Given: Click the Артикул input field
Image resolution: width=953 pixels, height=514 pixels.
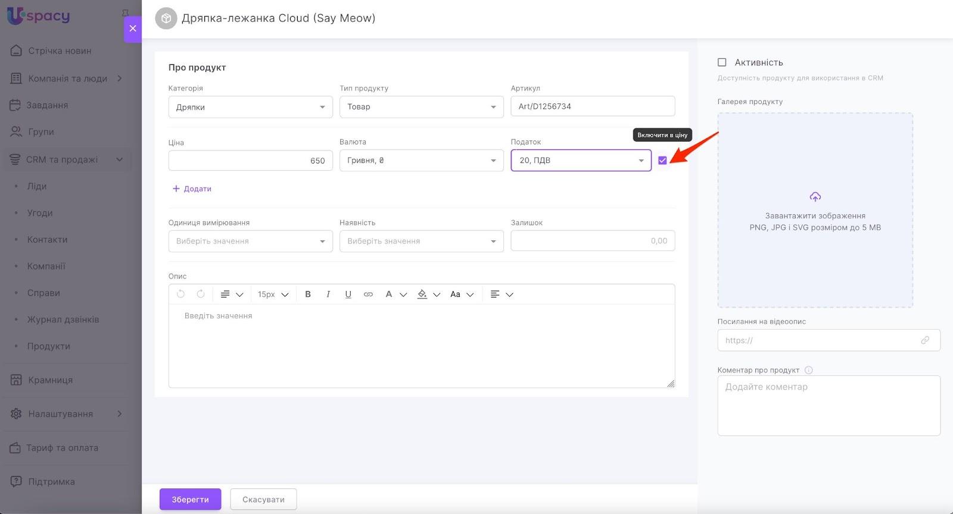Looking at the screenshot, I should point(593,106).
